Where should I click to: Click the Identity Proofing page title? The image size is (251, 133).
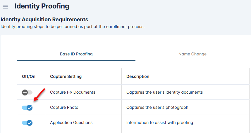[x=42, y=6]
